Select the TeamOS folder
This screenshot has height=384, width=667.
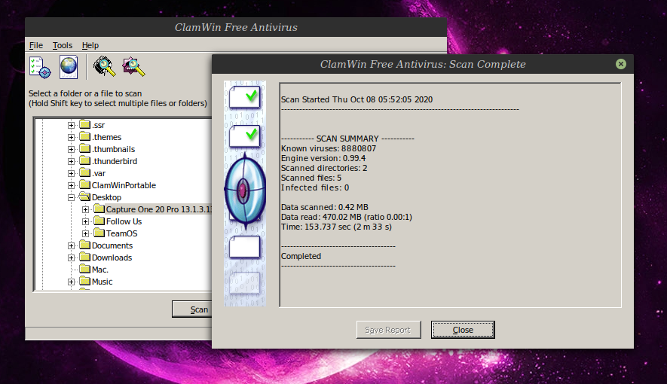[x=121, y=233]
